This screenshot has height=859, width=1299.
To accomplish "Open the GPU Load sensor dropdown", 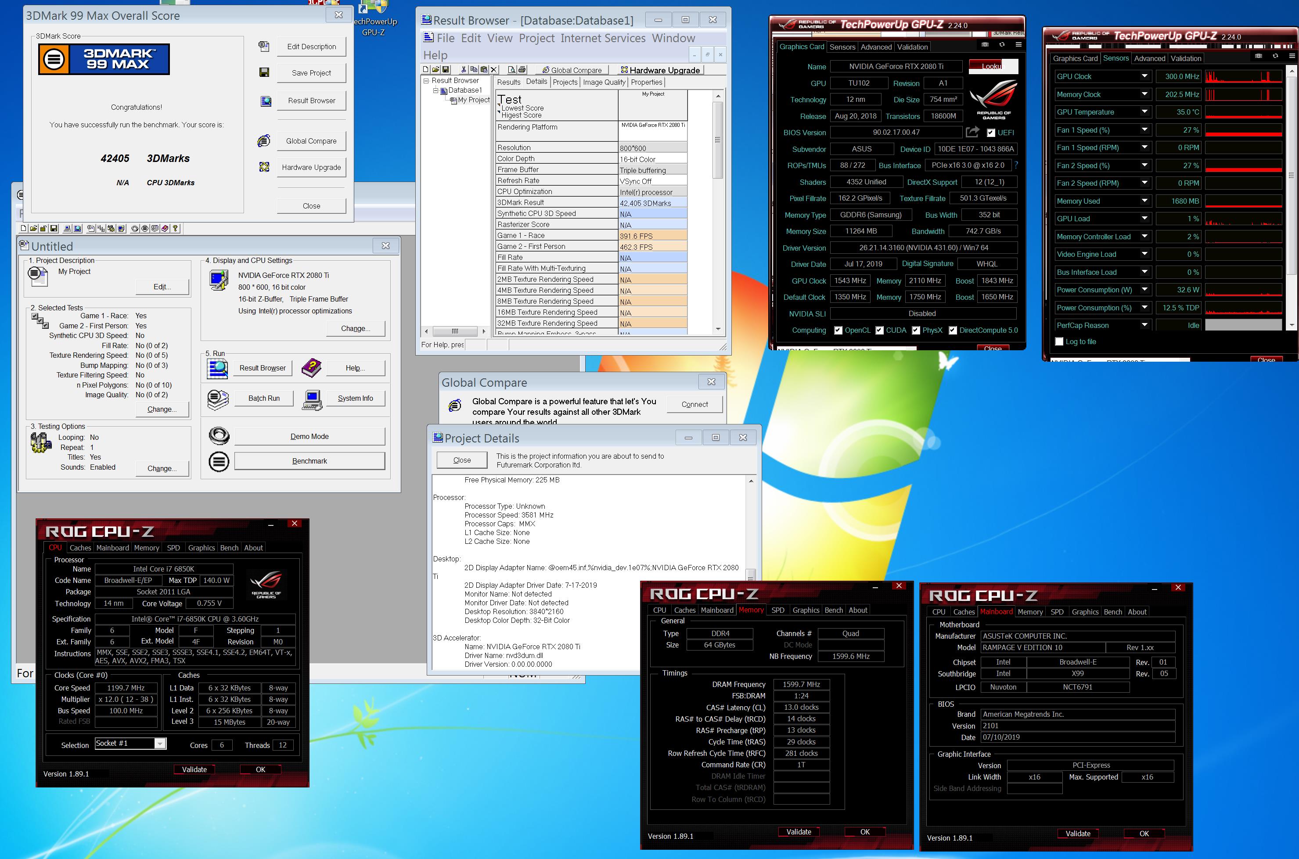I will (x=1144, y=218).
